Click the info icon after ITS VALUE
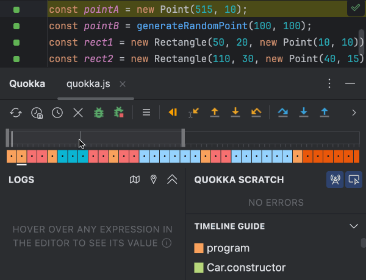 (167, 243)
